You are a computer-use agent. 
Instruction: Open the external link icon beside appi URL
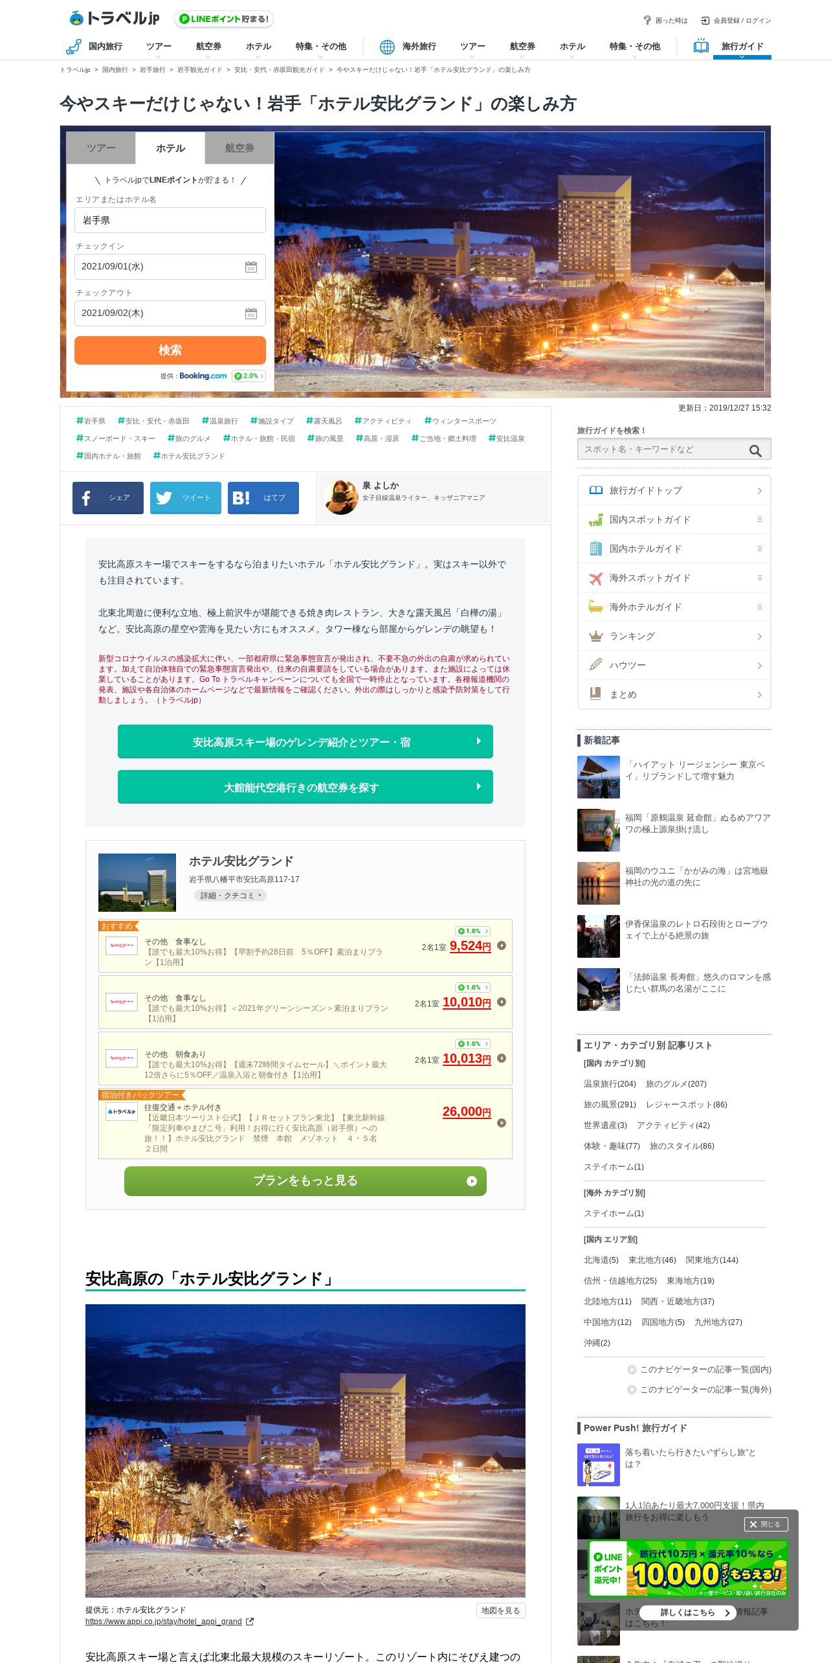pos(250,1622)
